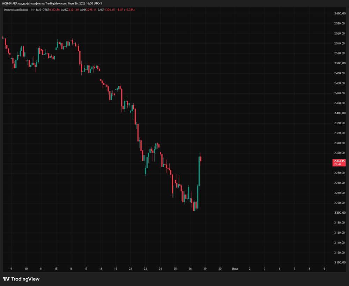The width and height of the screenshot is (349, 286).
Task: Click date 24 on the time axis
Action: point(160,269)
